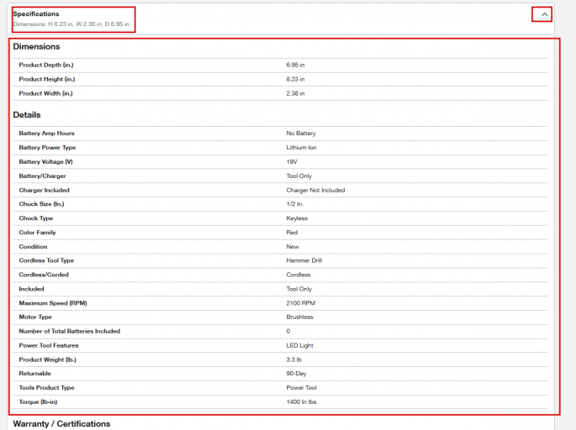Click the Returnable label
Viewport: 576px width, 430px height.
pos(35,374)
